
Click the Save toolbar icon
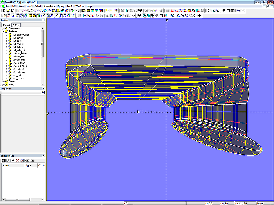[12, 11]
